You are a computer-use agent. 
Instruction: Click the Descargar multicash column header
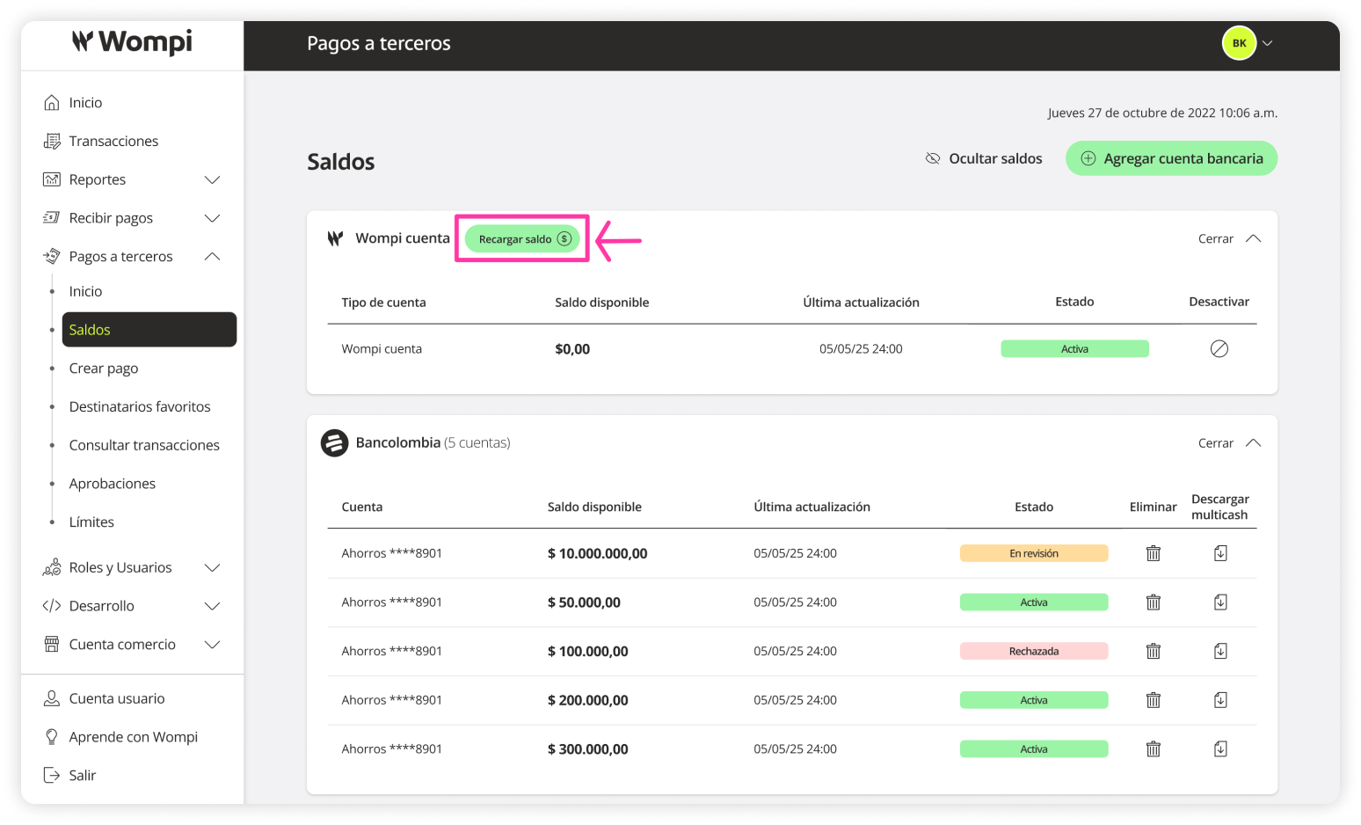pos(1220,507)
